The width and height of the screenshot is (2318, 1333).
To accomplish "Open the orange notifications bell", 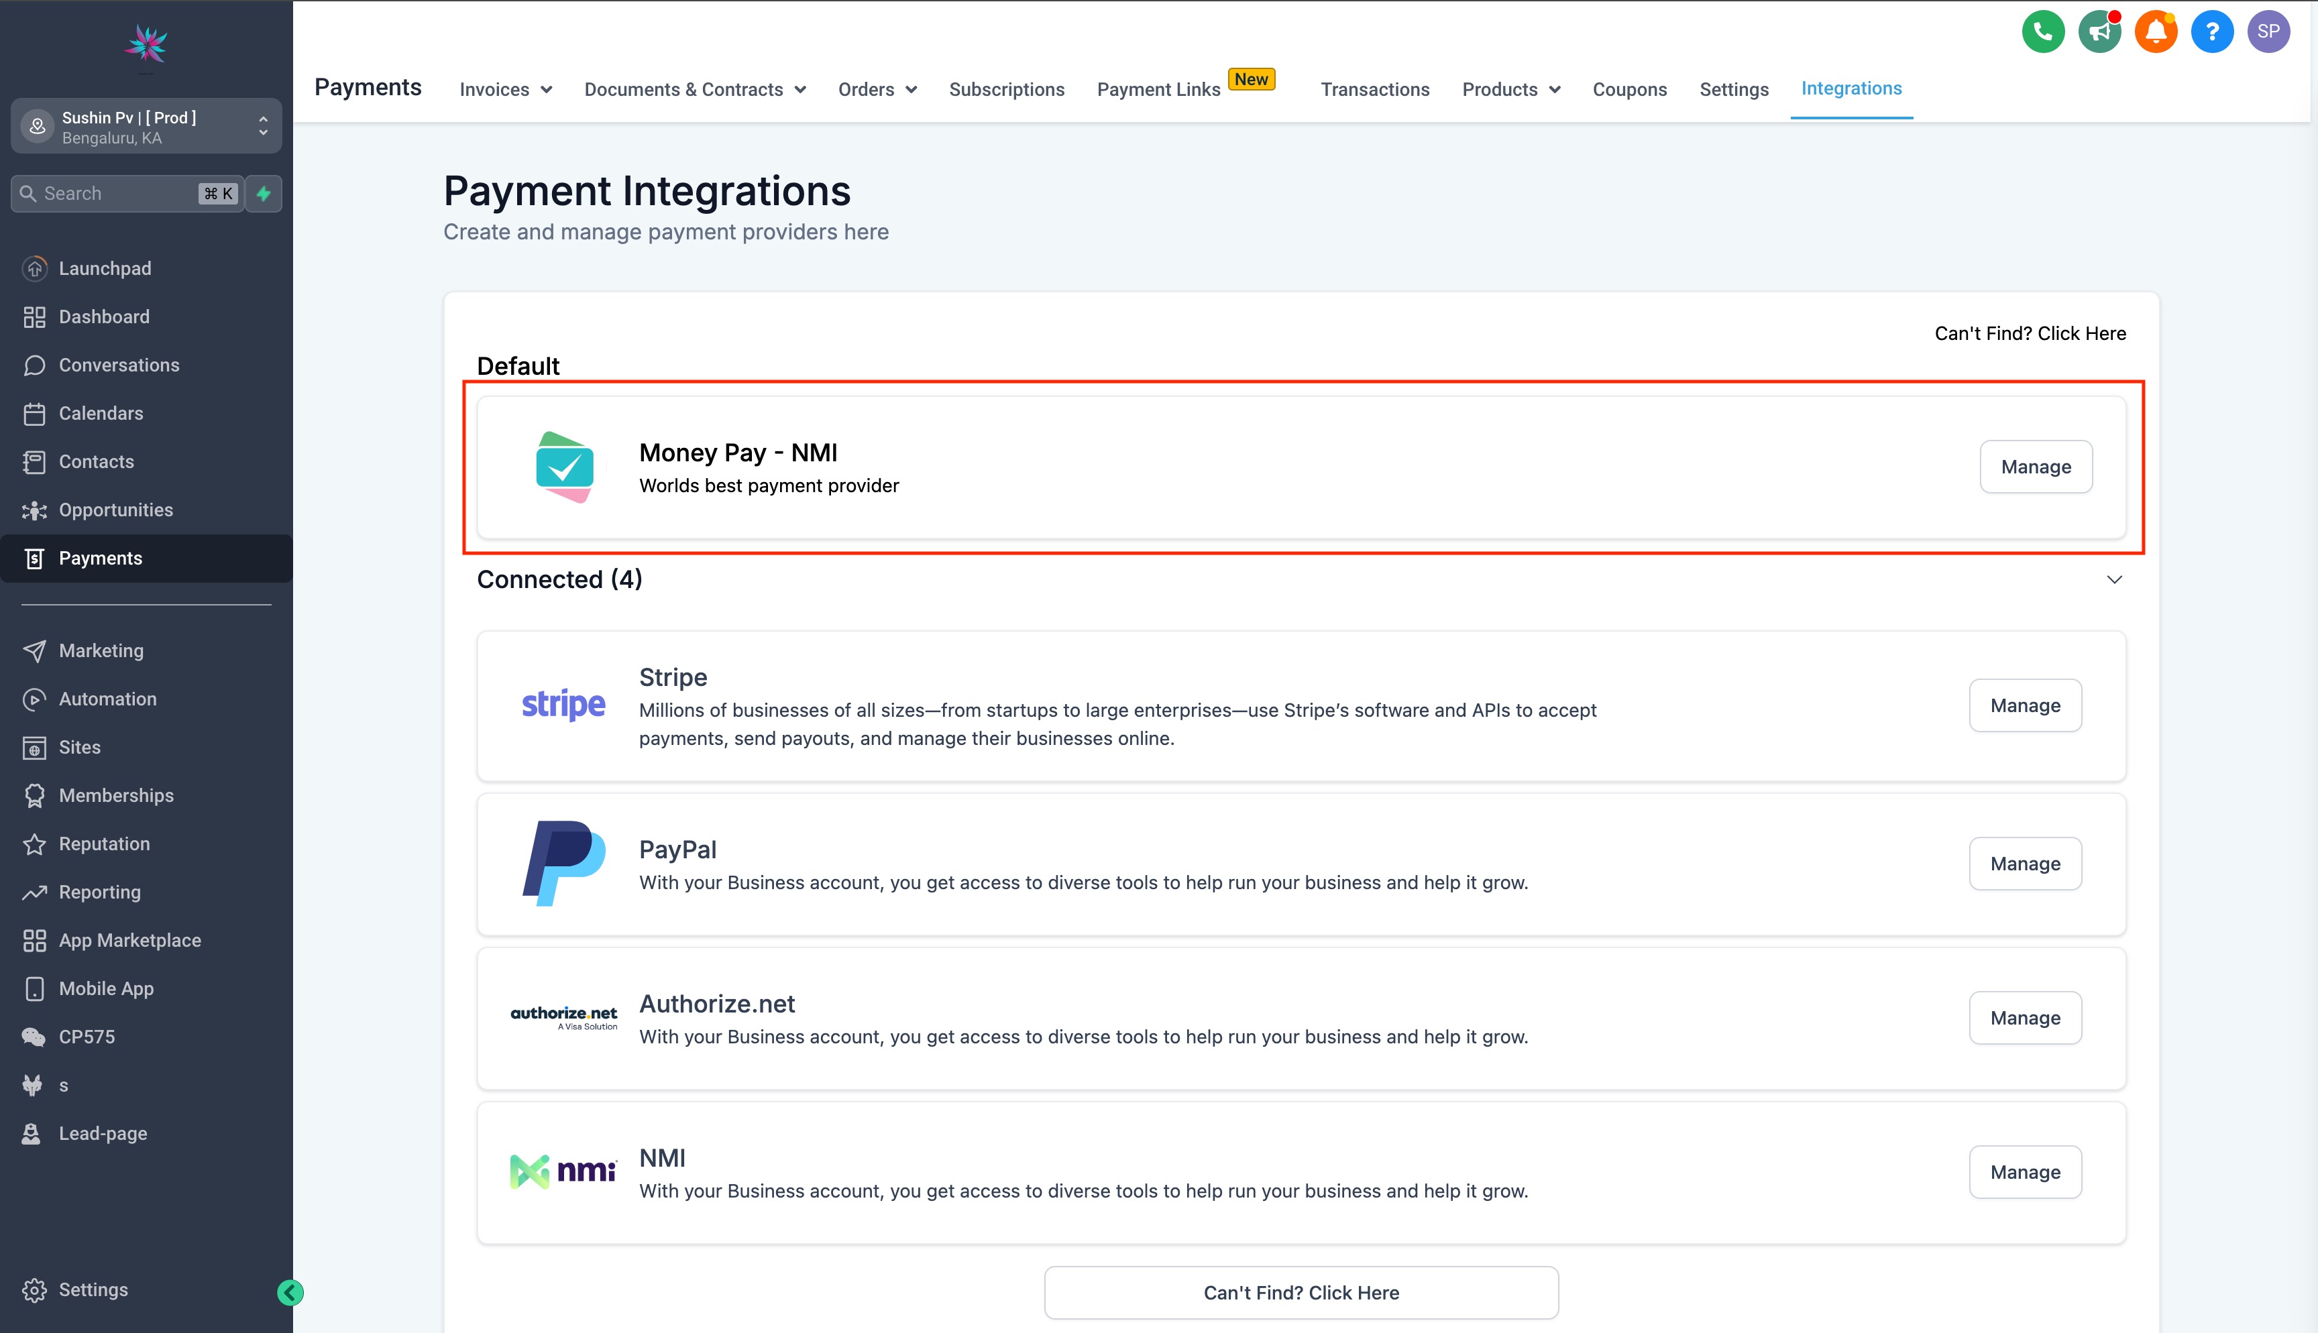I will [x=2156, y=32].
